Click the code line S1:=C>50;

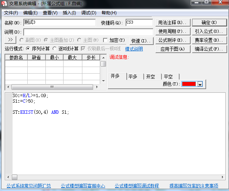click(24, 101)
